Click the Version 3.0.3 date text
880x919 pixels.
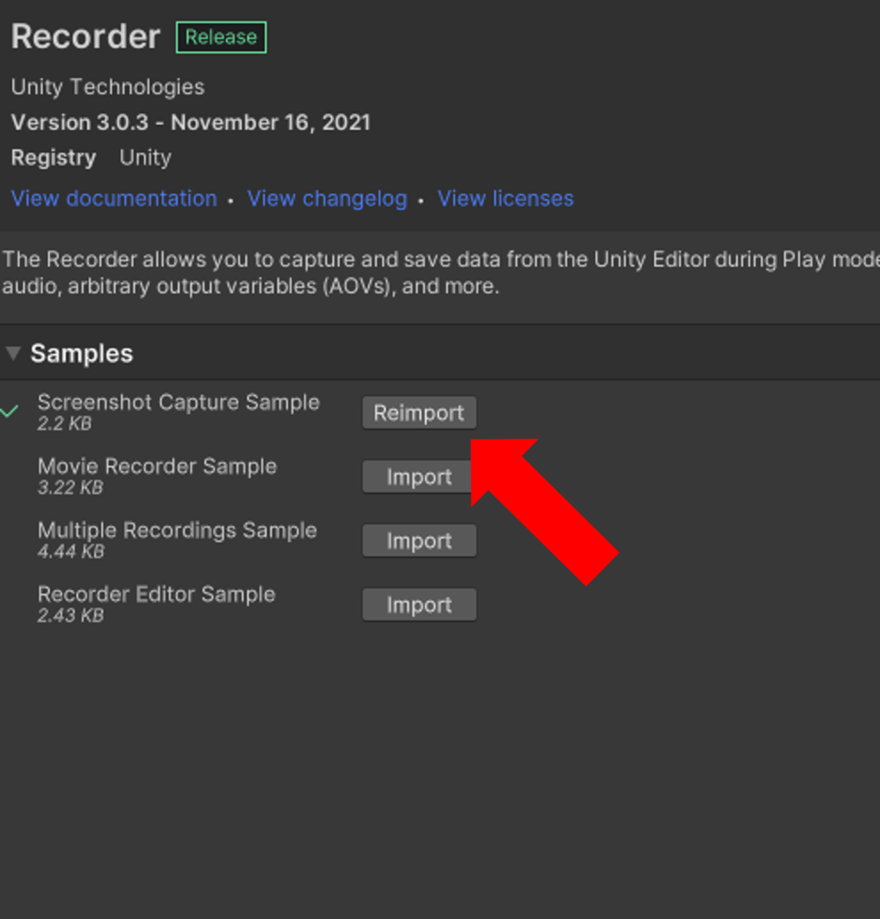coord(191,123)
